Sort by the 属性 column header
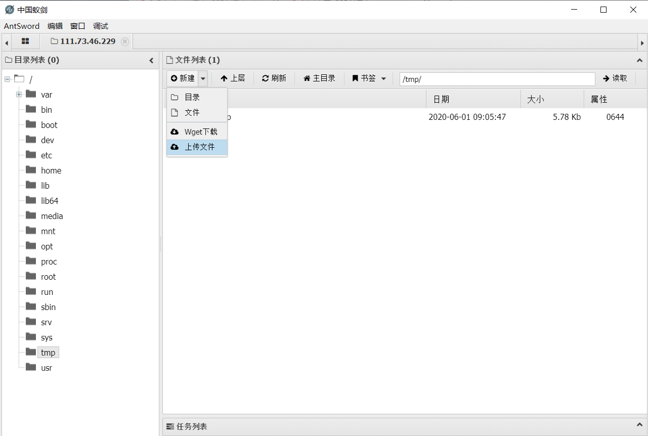648x436 pixels. pyautogui.click(x=615, y=99)
